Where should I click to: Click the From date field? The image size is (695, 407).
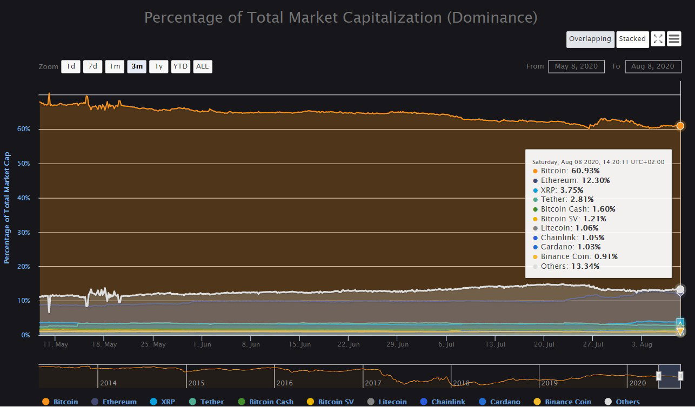click(576, 66)
